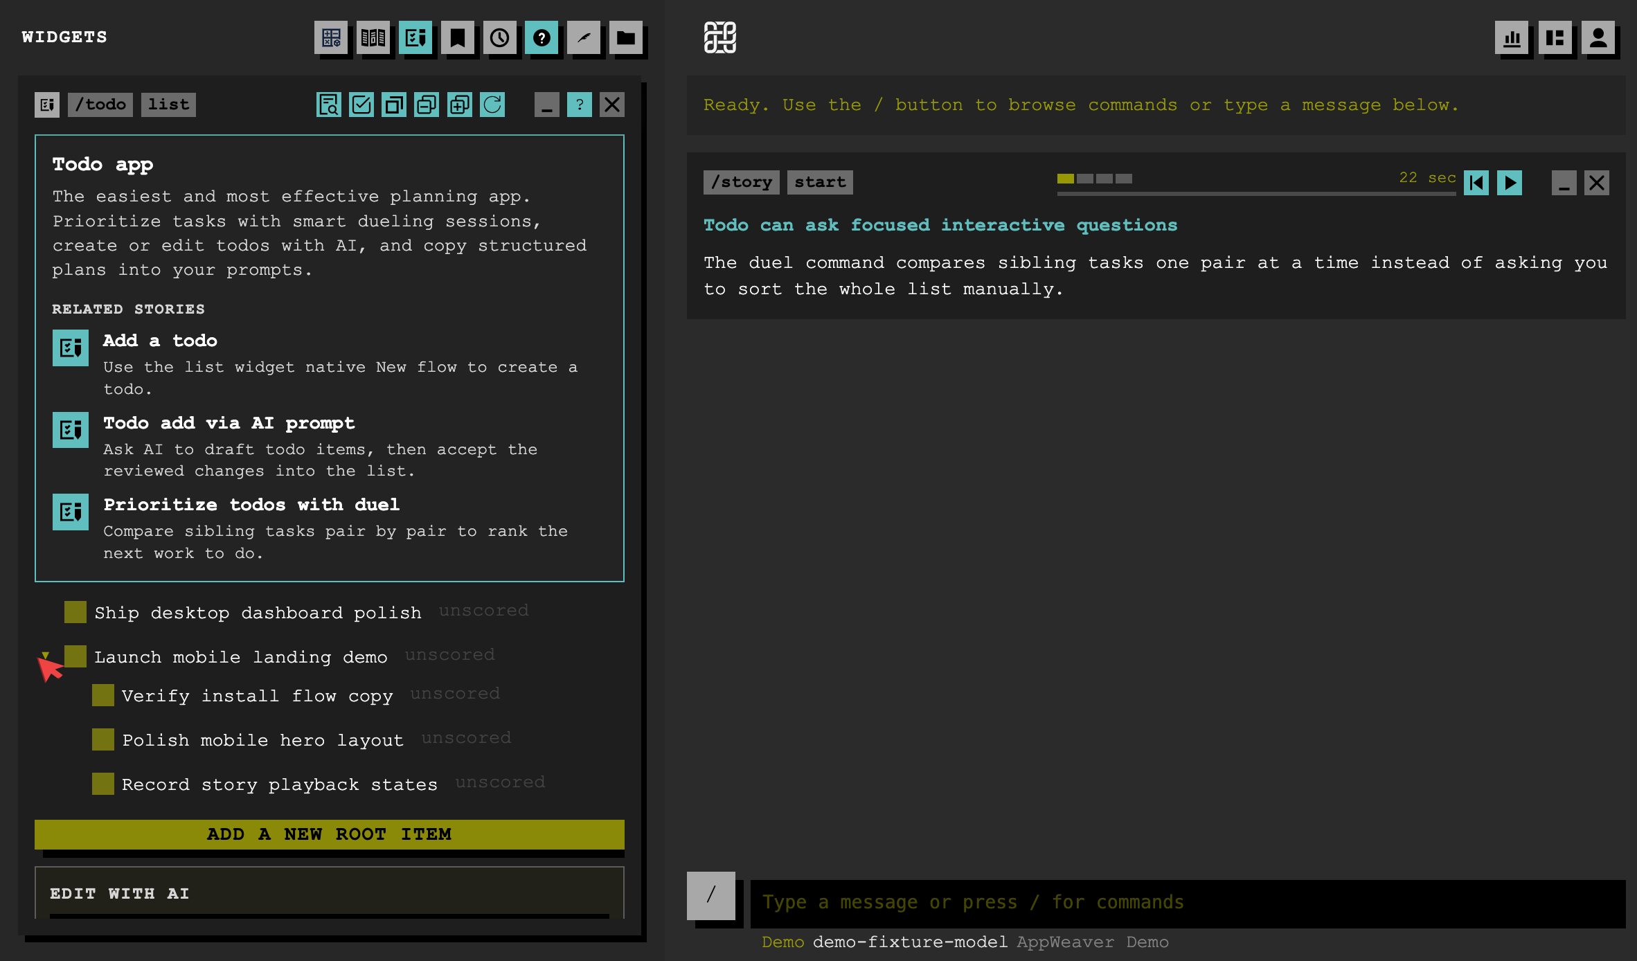Click the Add a todo story icon

tap(71, 348)
